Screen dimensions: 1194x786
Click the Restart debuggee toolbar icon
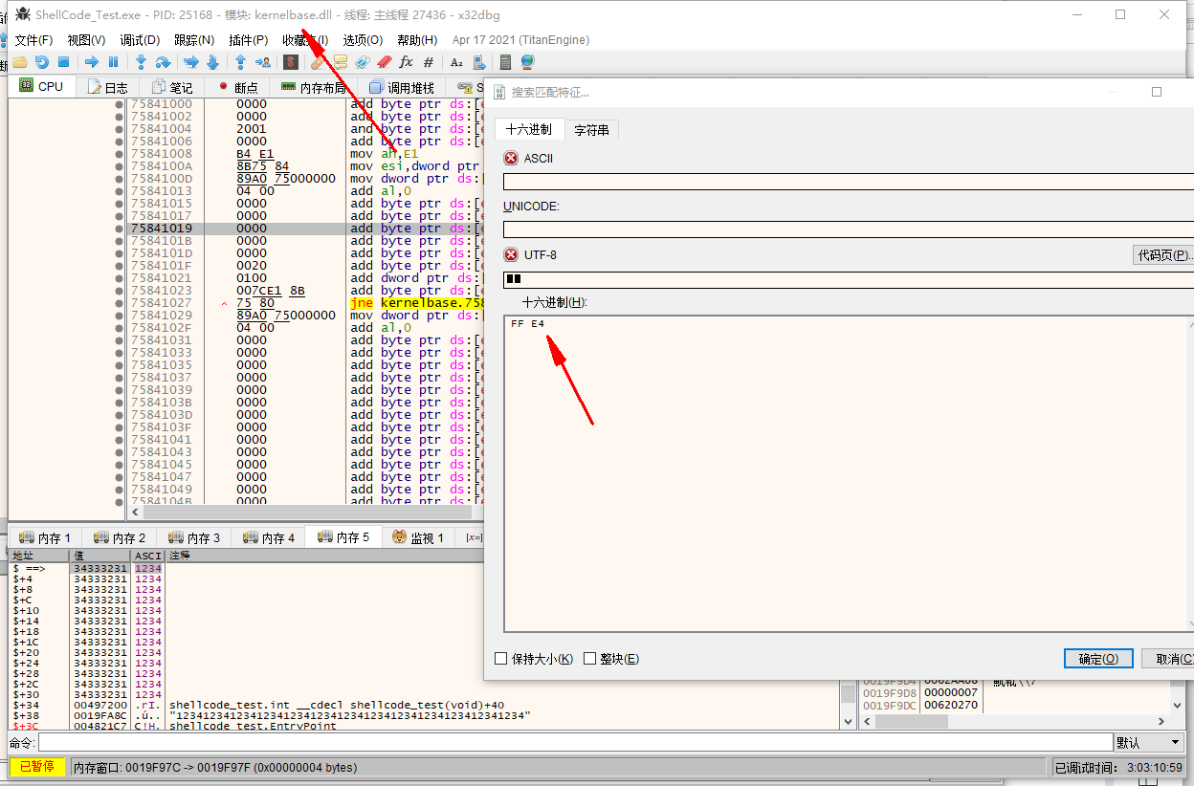click(41, 62)
